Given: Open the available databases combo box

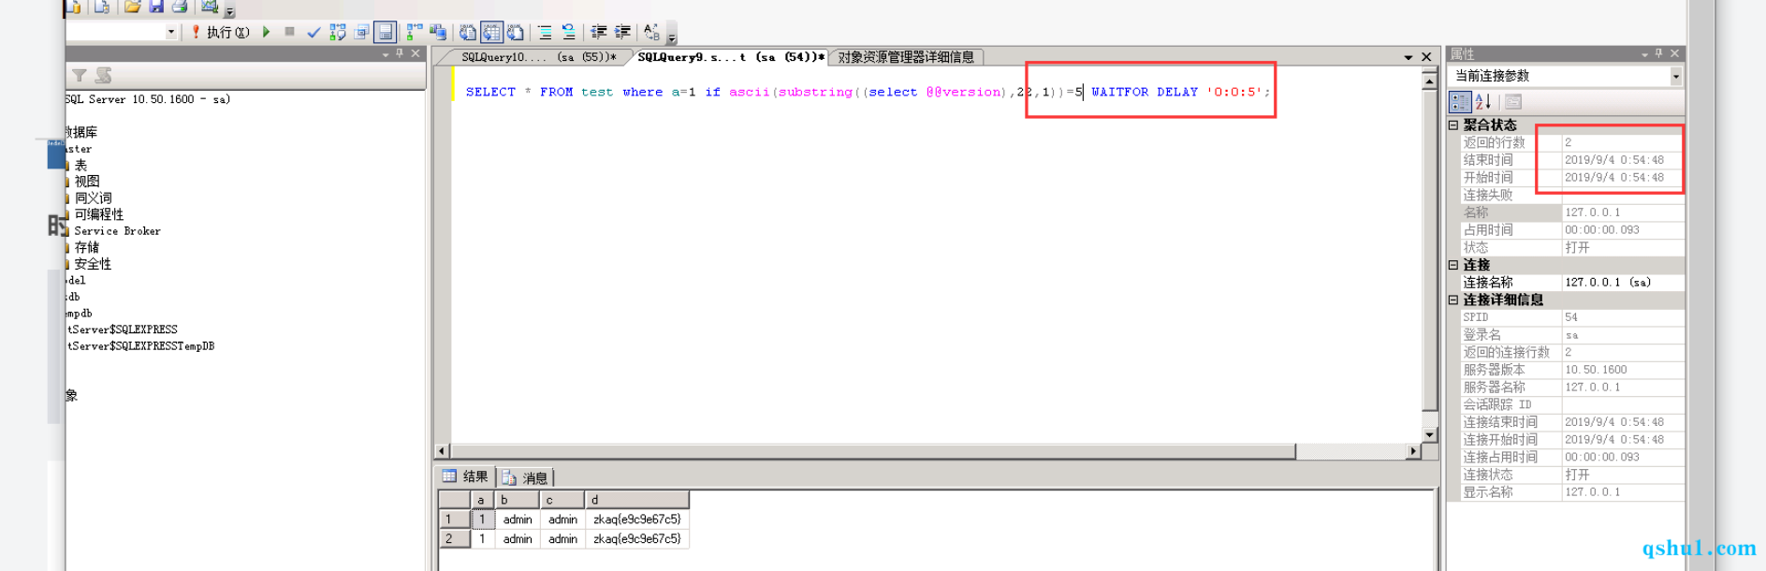Looking at the screenshot, I should [171, 32].
